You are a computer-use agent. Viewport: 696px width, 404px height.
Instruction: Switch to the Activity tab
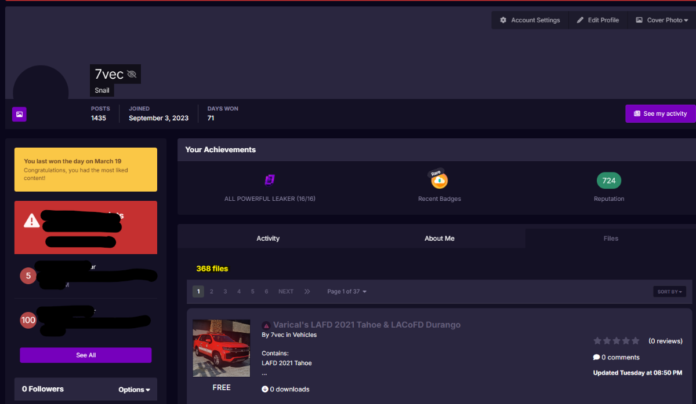268,238
